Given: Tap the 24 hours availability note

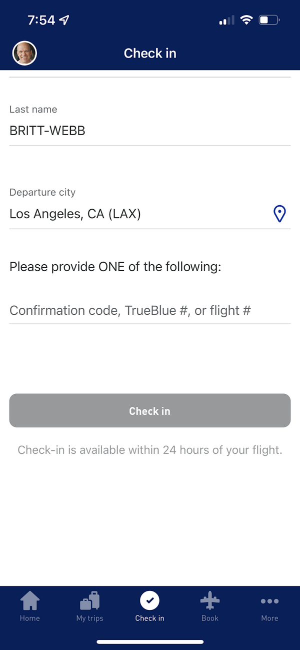Looking at the screenshot, I should (150, 450).
